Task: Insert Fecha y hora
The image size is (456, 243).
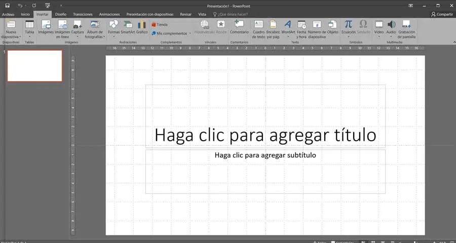Action: (301, 29)
